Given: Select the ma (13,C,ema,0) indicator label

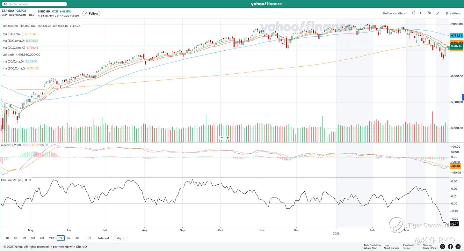Looking at the screenshot, I should pyautogui.click(x=13, y=41).
